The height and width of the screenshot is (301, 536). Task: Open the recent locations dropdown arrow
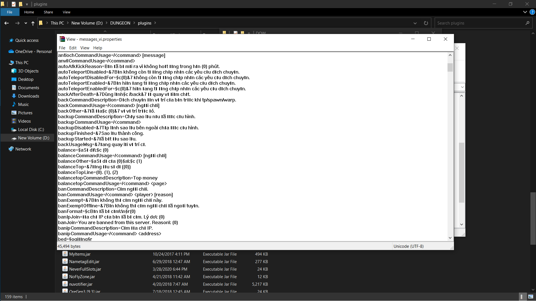26,23
